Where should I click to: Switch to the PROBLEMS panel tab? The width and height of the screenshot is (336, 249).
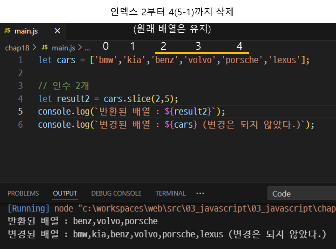[x=23, y=193]
